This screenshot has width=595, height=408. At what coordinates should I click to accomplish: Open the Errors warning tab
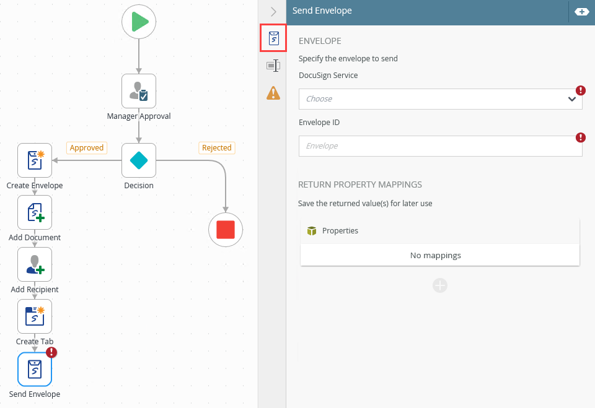[273, 93]
